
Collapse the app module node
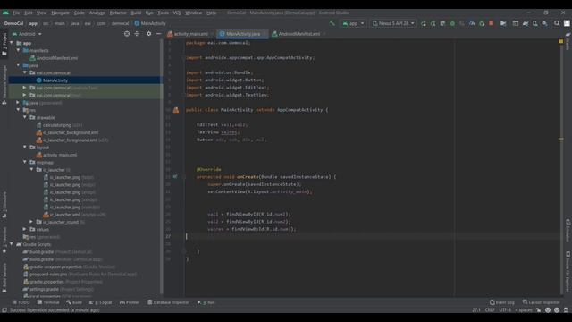[12, 43]
